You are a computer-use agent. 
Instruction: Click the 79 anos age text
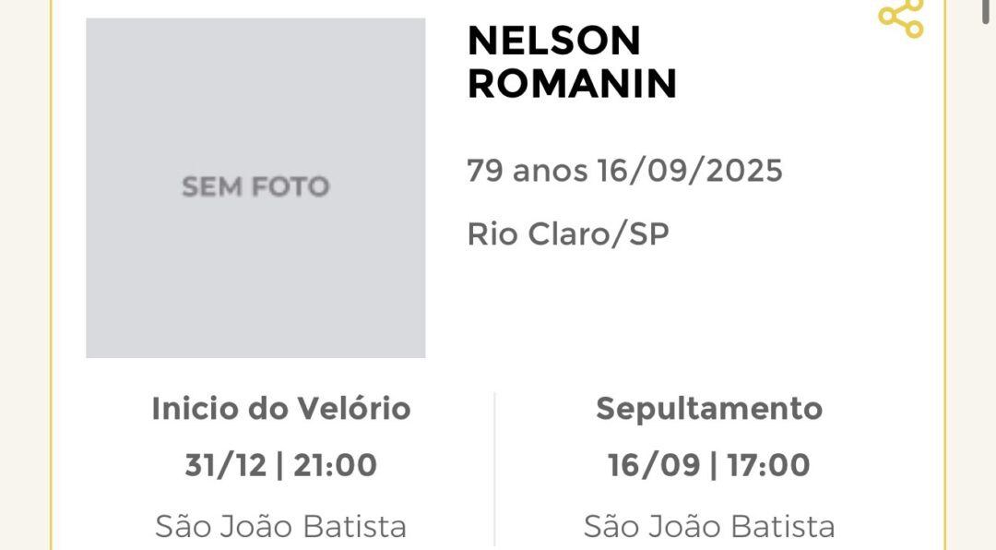tap(528, 171)
